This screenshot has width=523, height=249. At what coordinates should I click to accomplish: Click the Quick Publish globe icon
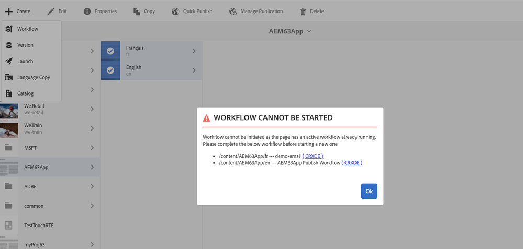coord(175,11)
